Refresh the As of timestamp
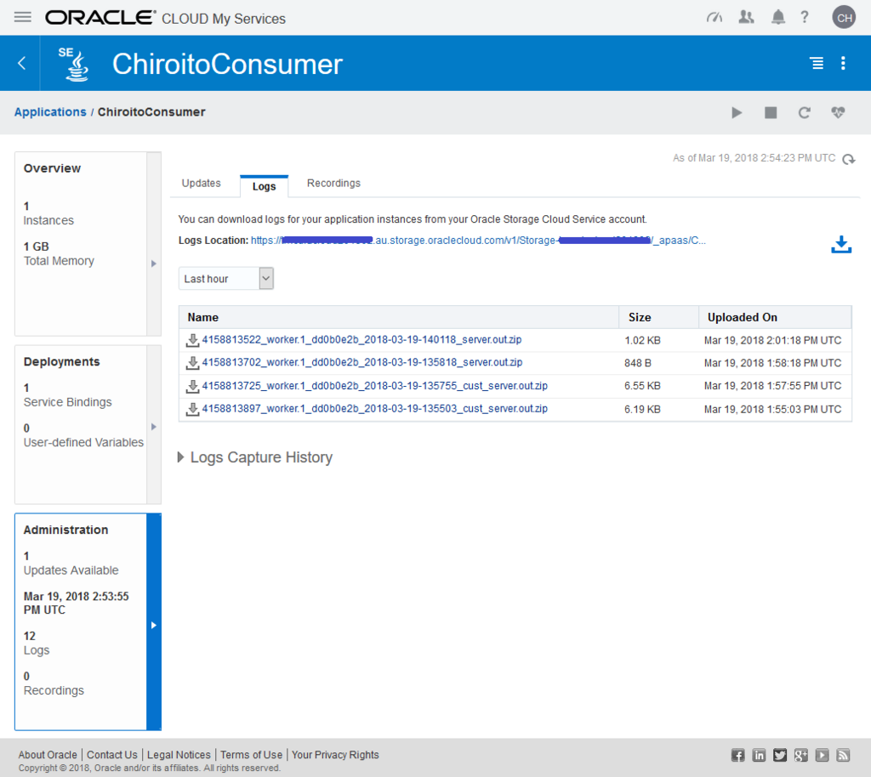Viewport: 871px width, 777px height. pyautogui.click(x=848, y=159)
